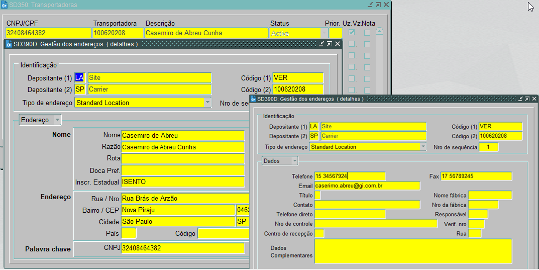539x270 pixels.
Task: Click the Nro da fábrica field
Action: 483,205
